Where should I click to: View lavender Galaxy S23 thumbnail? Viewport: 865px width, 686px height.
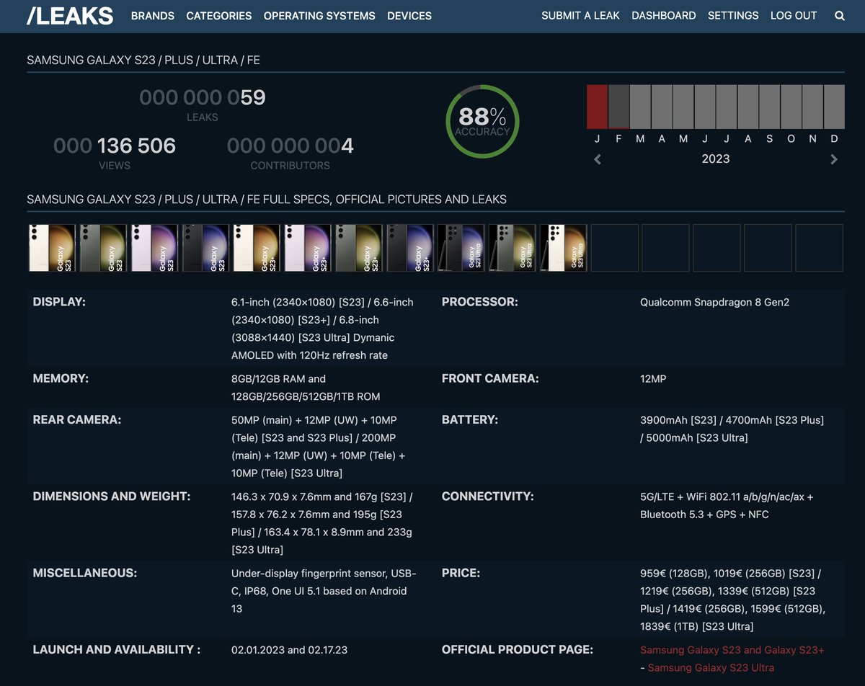(154, 248)
